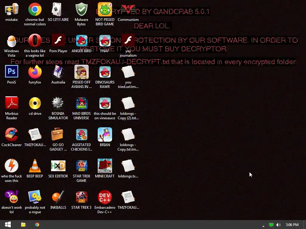Open the volume speaker tray icon
Screen dimensions: 306x229
(279, 225)
